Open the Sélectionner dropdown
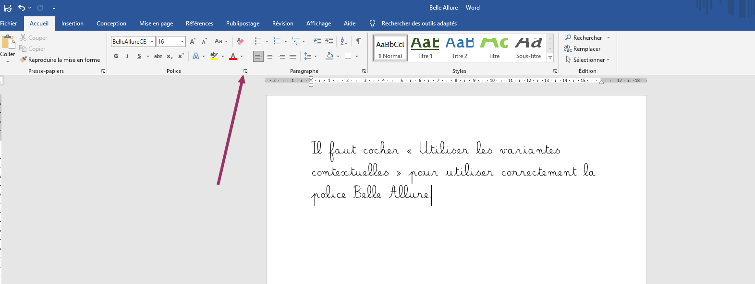 point(587,60)
